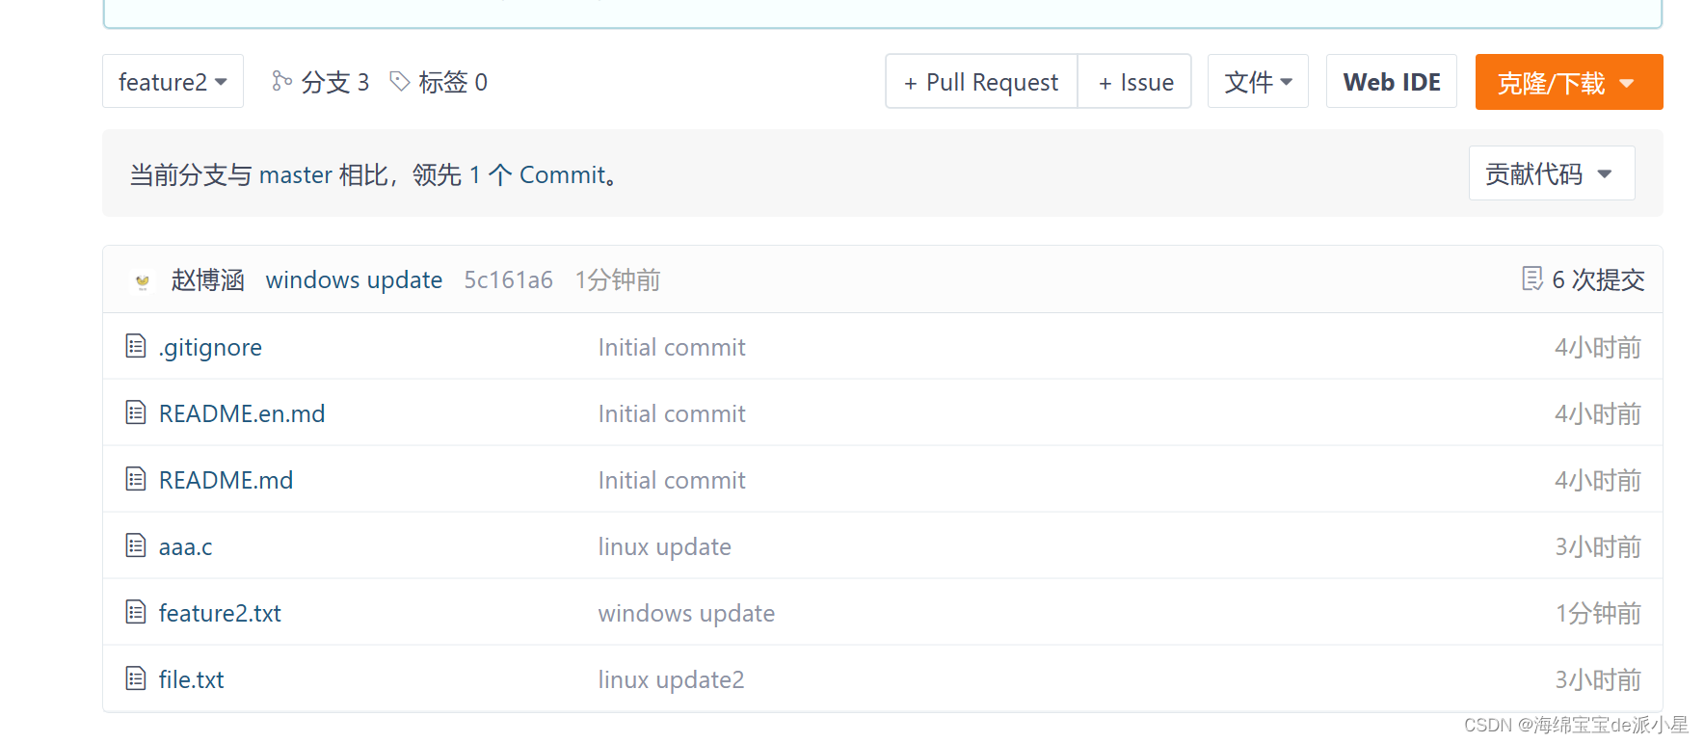
Task: Open the feature2 branch dropdown
Action: 173,82
